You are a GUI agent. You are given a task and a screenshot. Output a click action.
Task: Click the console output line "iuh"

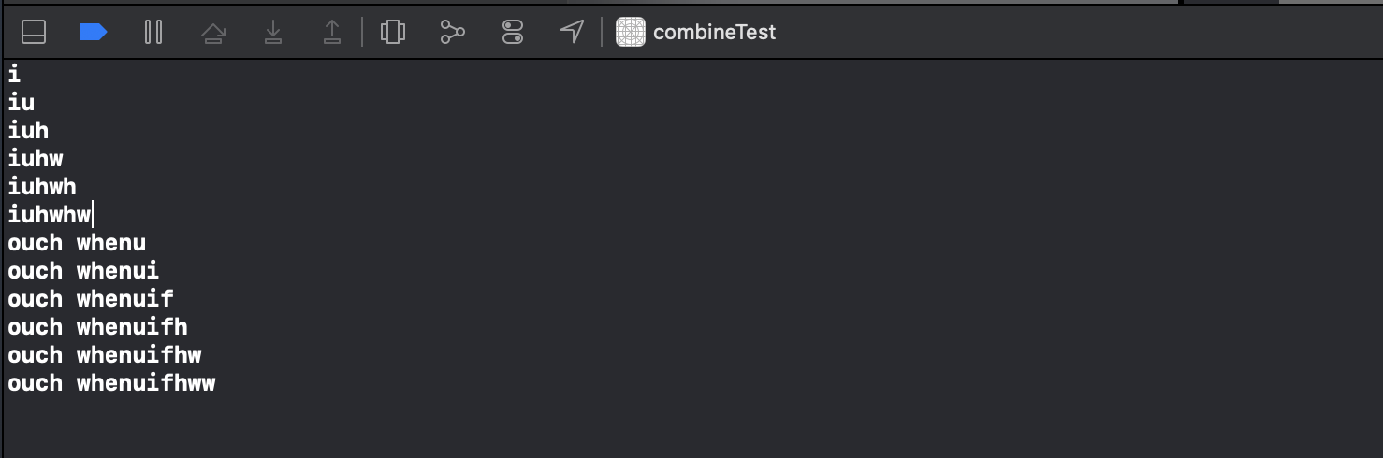(28, 131)
